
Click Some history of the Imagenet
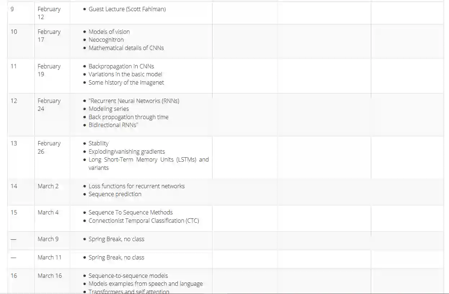tap(126, 82)
